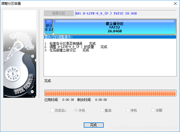
Task: Select the 待机 radio option
Action: click(128, 110)
